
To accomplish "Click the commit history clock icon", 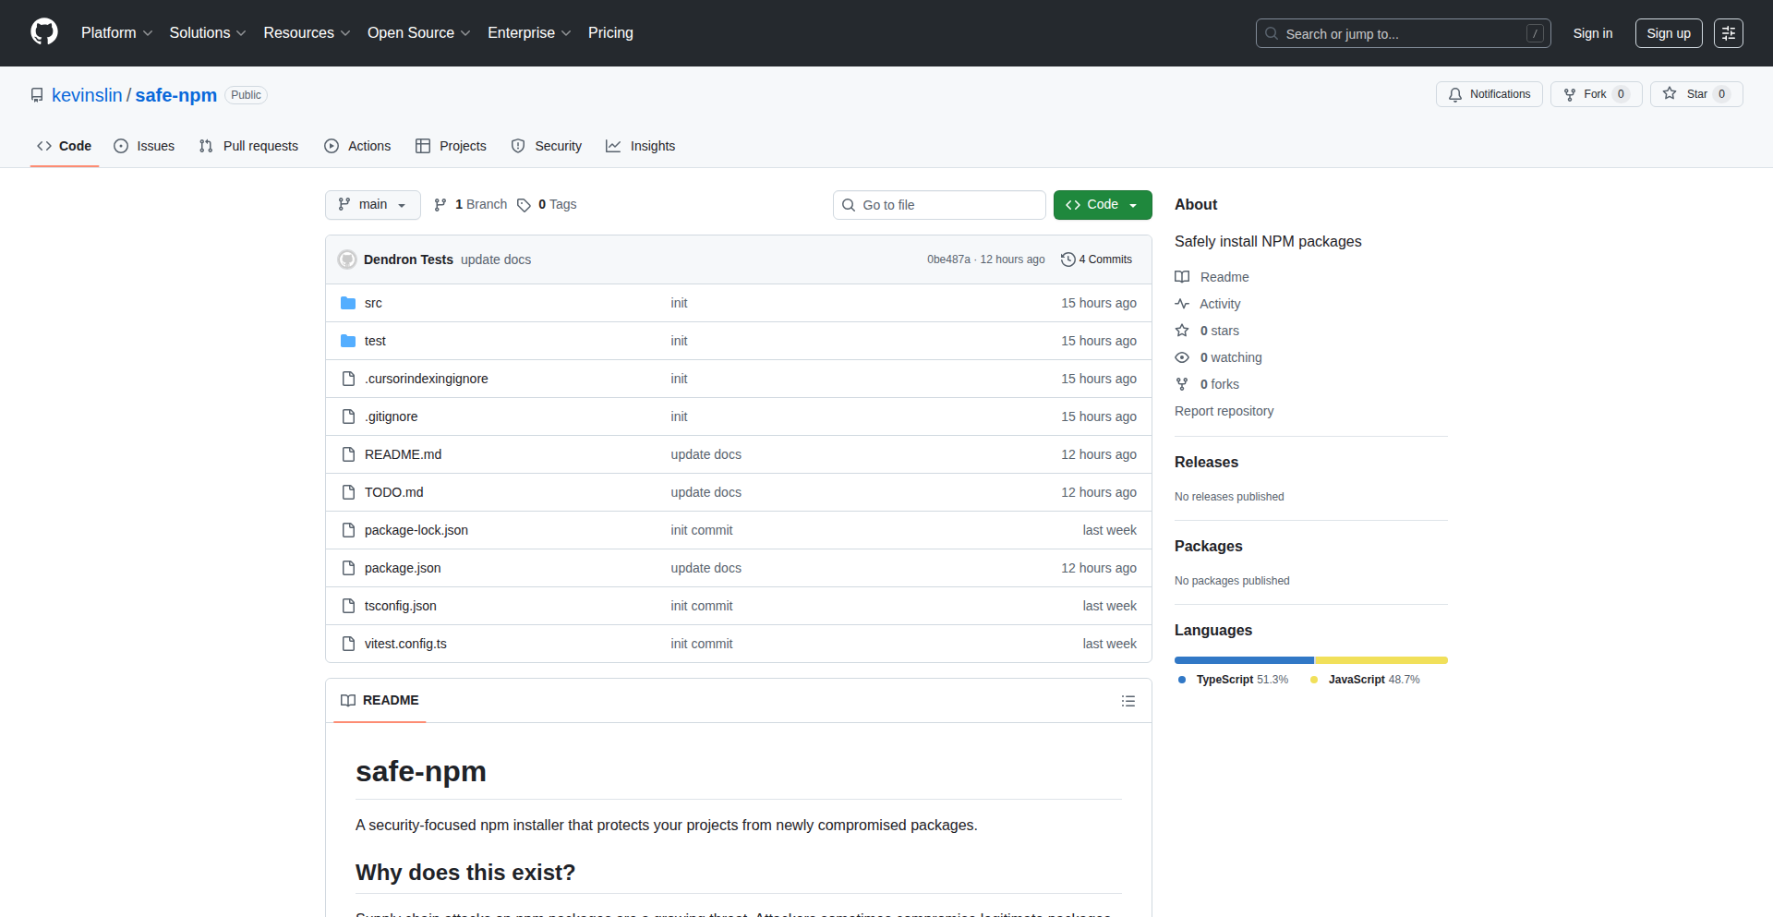I will (1067, 259).
